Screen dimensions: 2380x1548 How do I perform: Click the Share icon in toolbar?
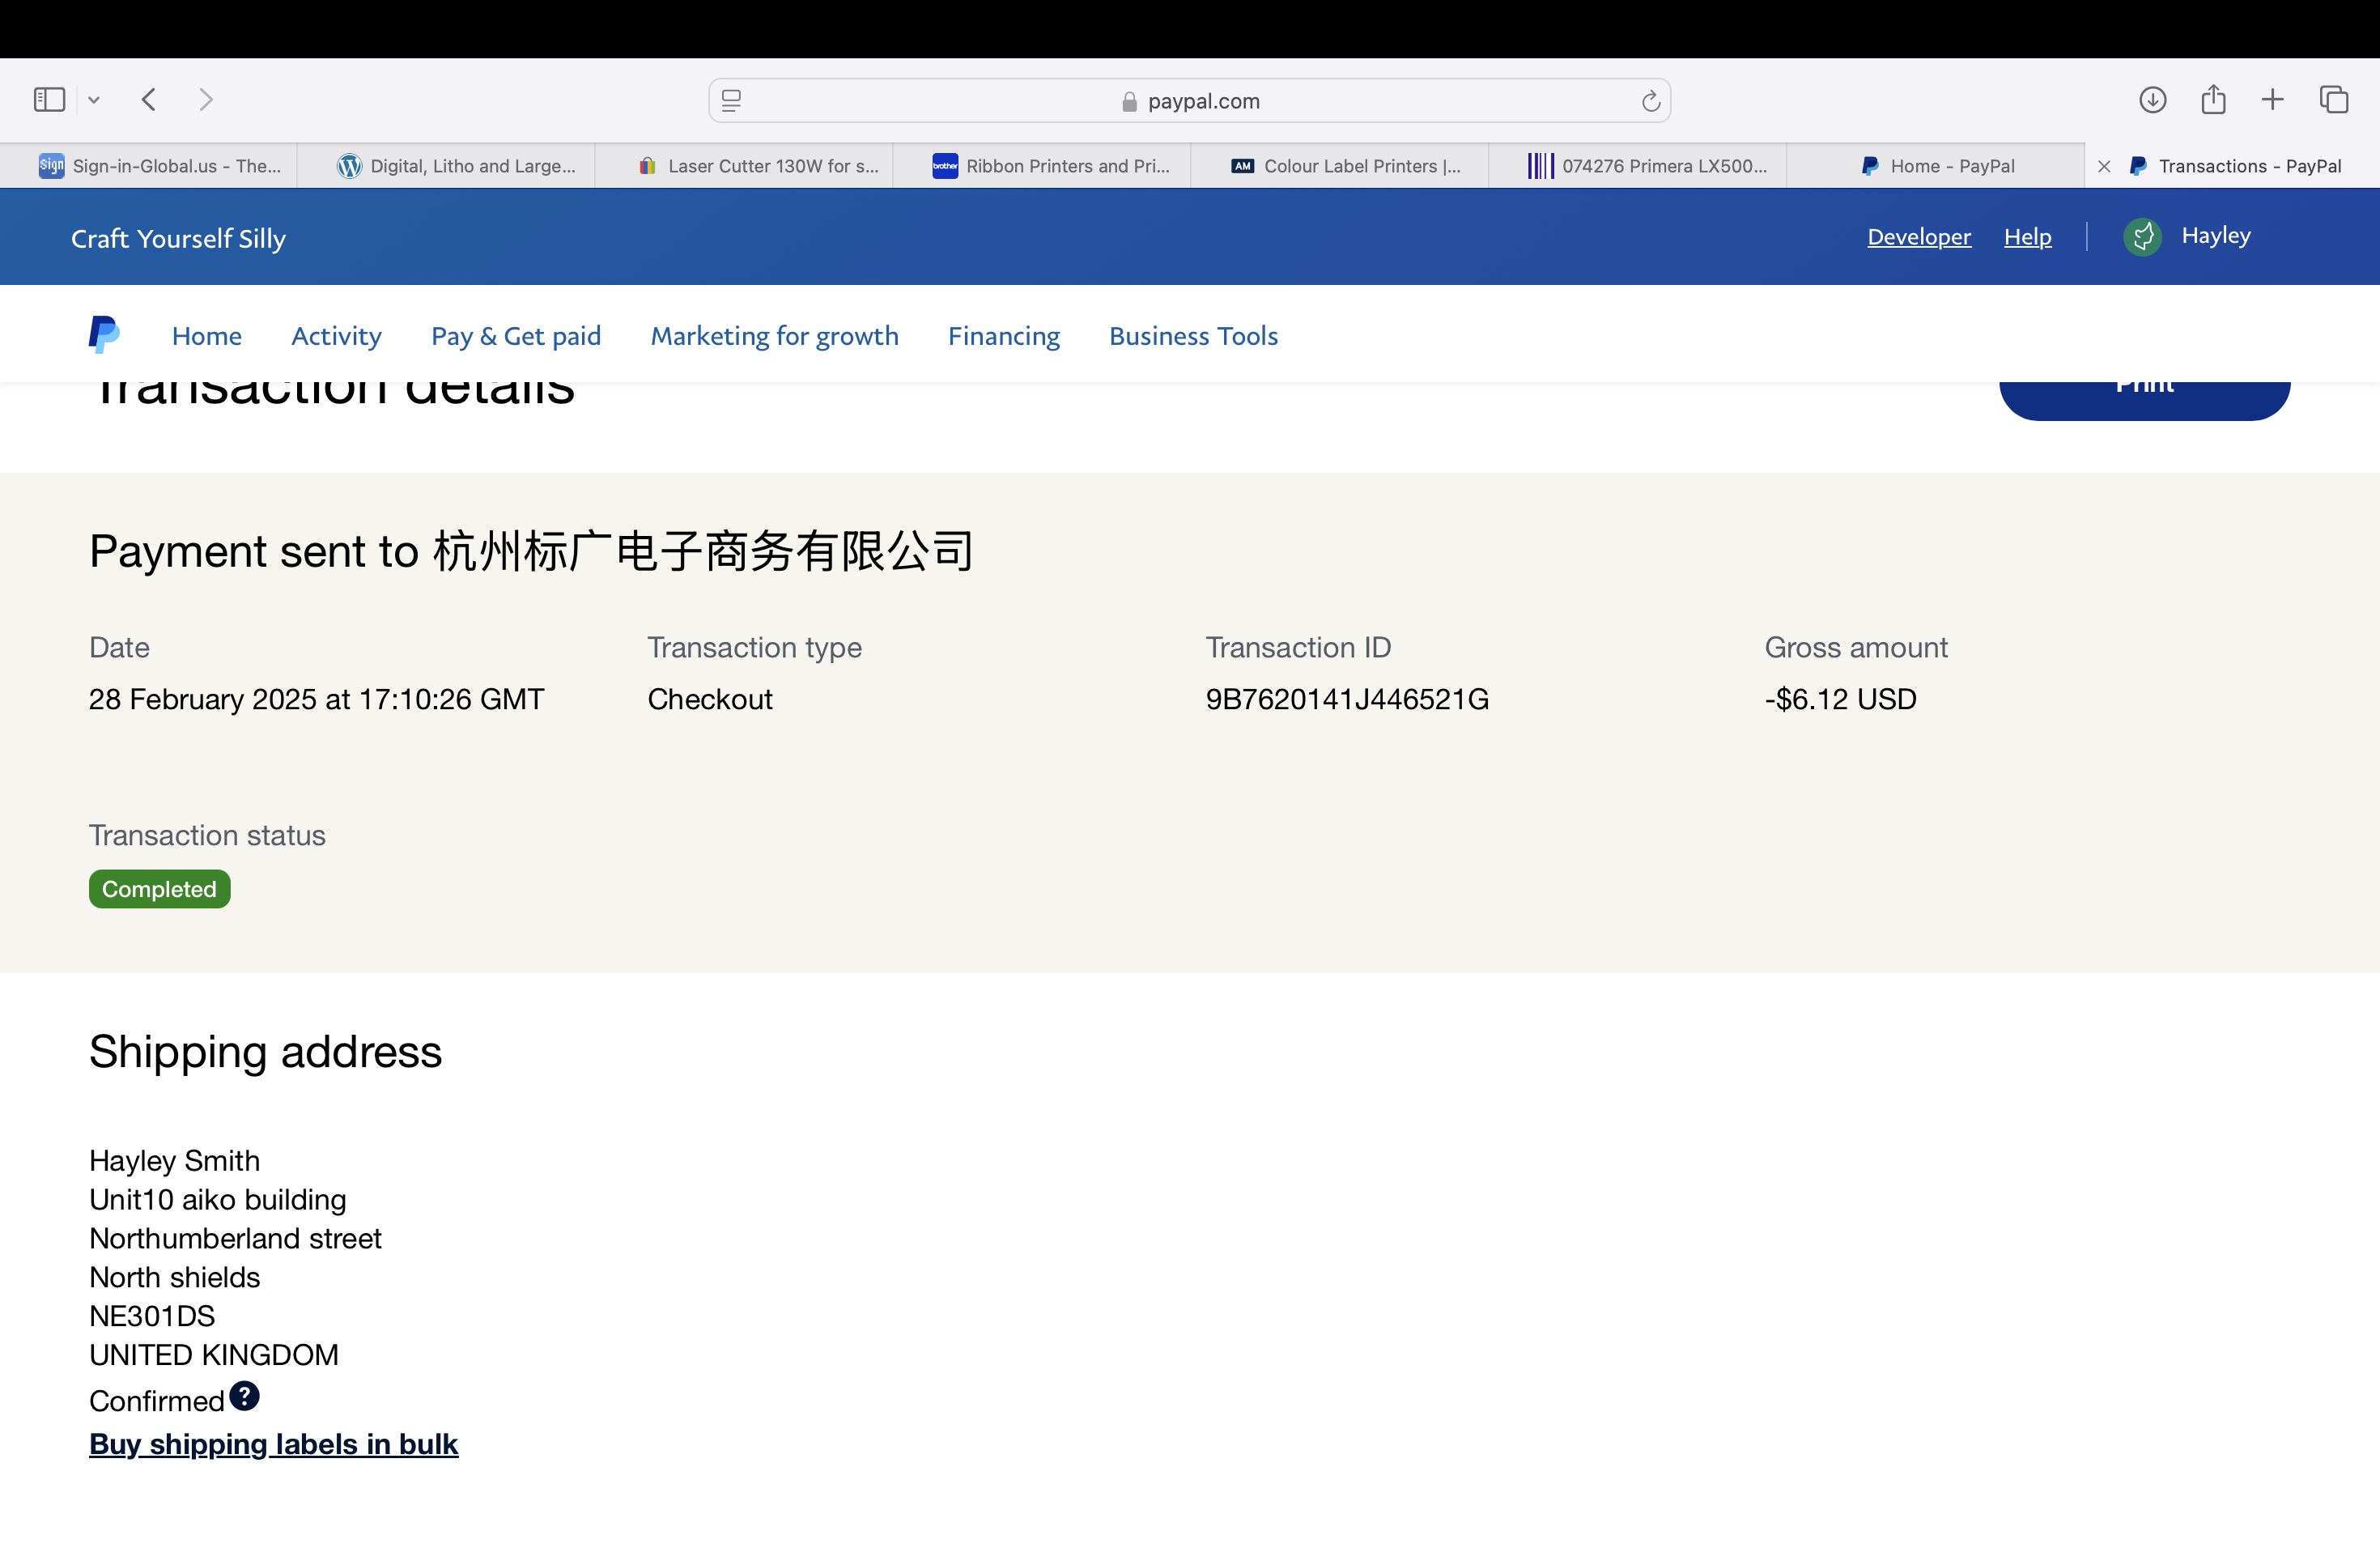point(2213,100)
